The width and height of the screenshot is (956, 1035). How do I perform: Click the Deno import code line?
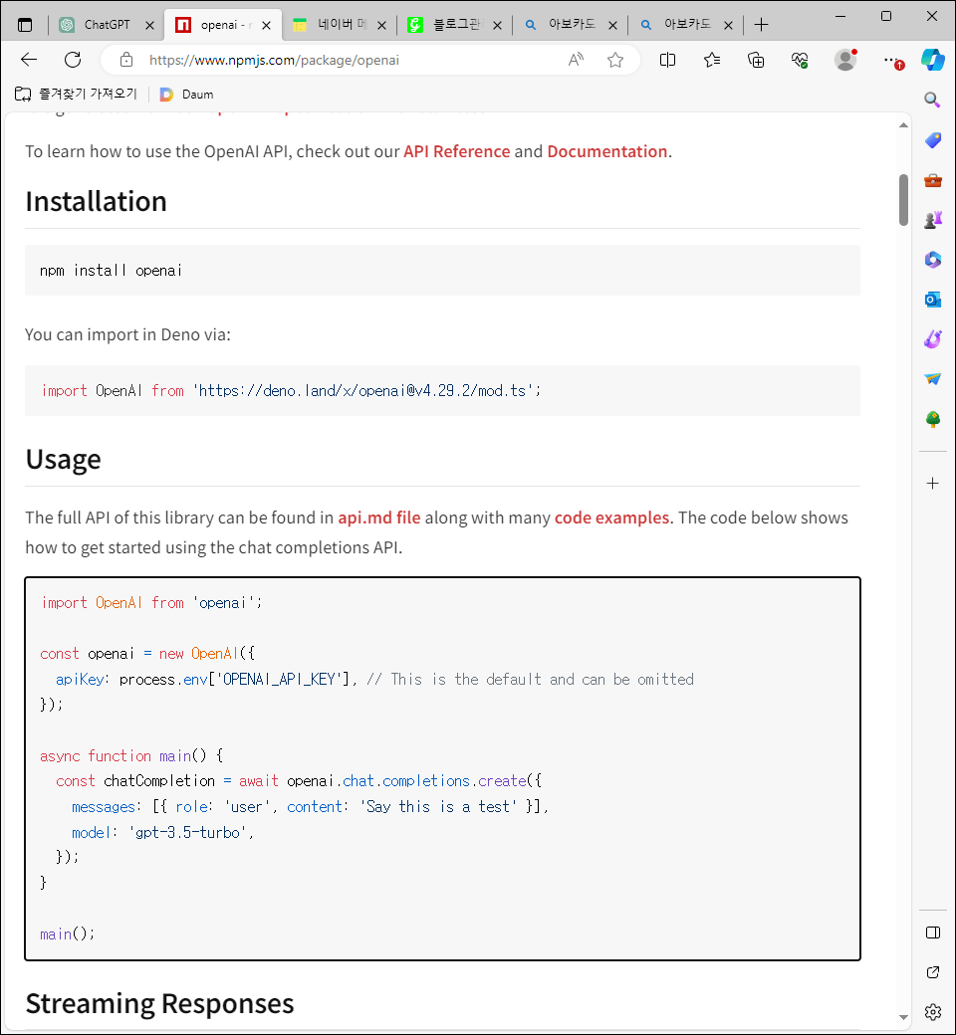pos(291,391)
